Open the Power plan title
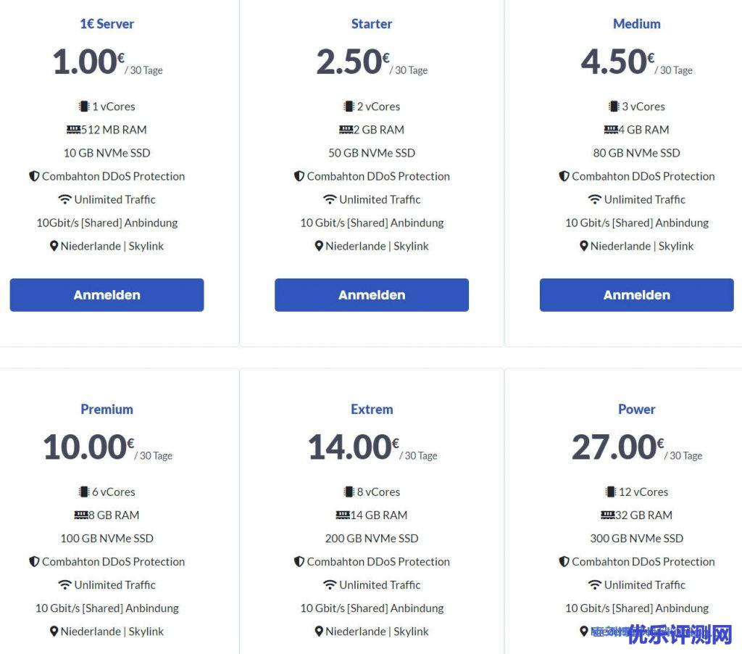Screen dimensions: 742x654 [x=637, y=409]
